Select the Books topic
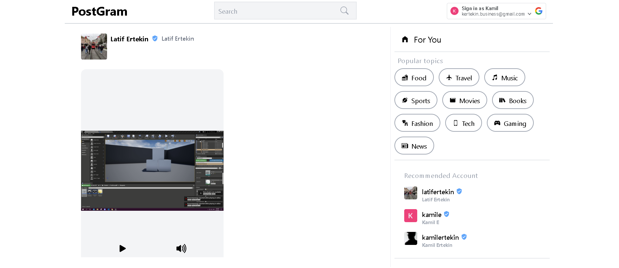619x268 pixels. pos(513,100)
